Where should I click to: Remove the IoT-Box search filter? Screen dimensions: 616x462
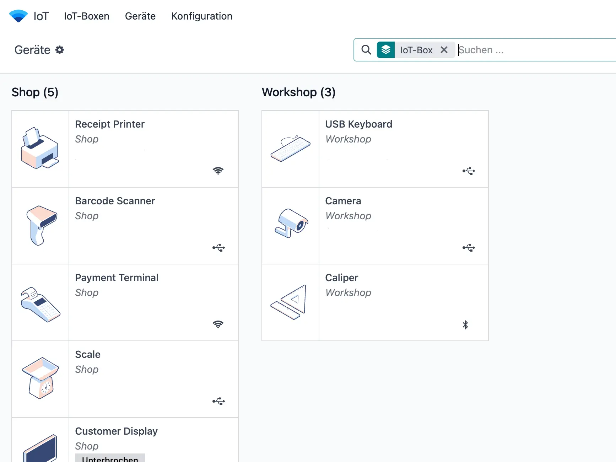tap(444, 50)
